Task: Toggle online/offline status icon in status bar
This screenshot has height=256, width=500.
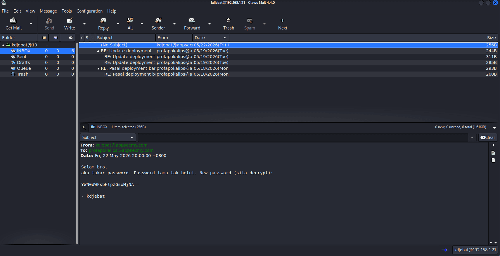Action: pyautogui.click(x=445, y=250)
